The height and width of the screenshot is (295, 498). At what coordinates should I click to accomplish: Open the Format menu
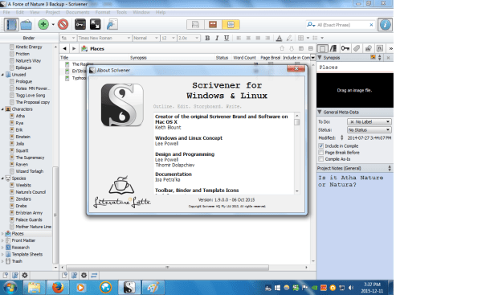103,12
